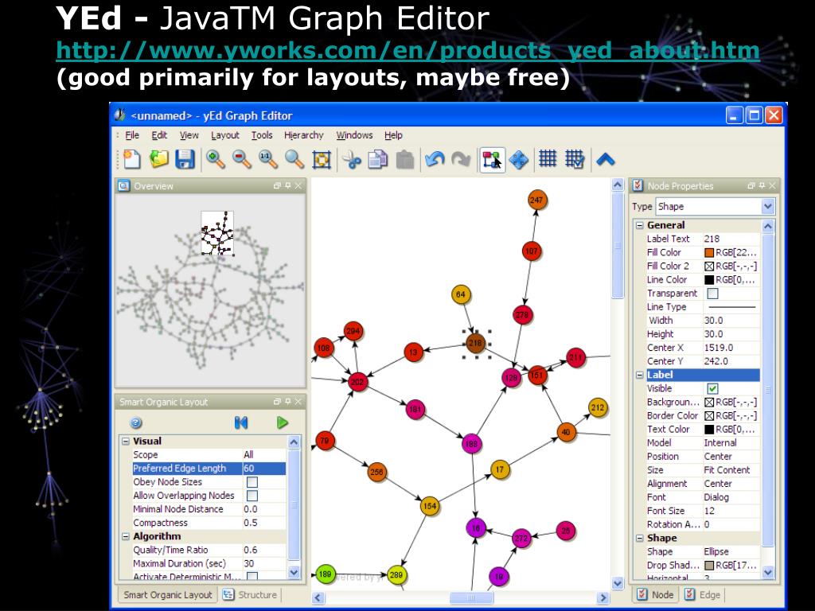Image resolution: width=815 pixels, height=611 pixels.
Task: Select the Node properties tab
Action: (656, 595)
